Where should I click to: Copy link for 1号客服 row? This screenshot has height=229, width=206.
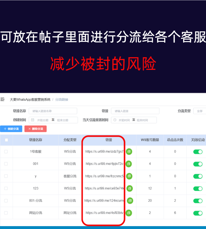pyautogui.click(x=129, y=152)
